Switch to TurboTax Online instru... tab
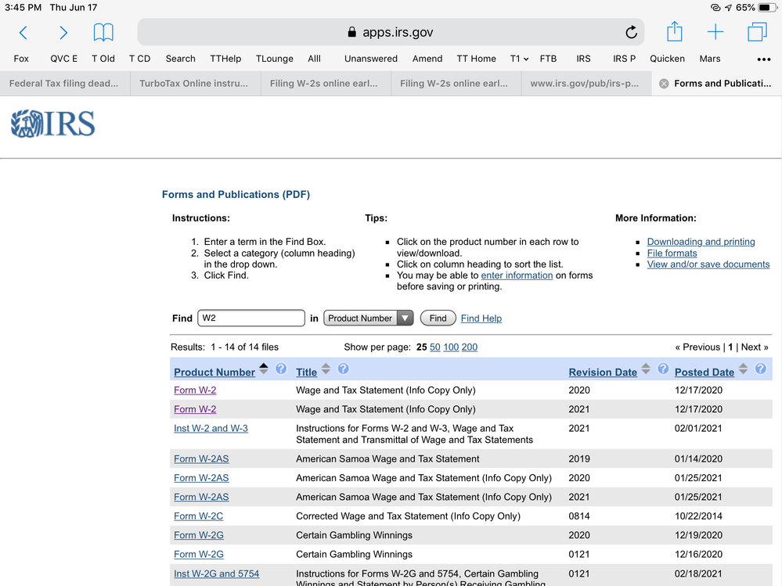The height and width of the screenshot is (586, 782). tap(195, 83)
